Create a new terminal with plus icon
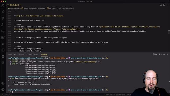Image resolution: width=170 pixels, height=96 pixels. [x=159, y=54]
